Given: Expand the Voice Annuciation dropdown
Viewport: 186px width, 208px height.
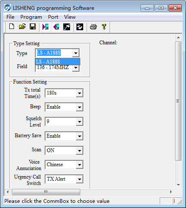Looking at the screenshot, I should (x=79, y=165).
